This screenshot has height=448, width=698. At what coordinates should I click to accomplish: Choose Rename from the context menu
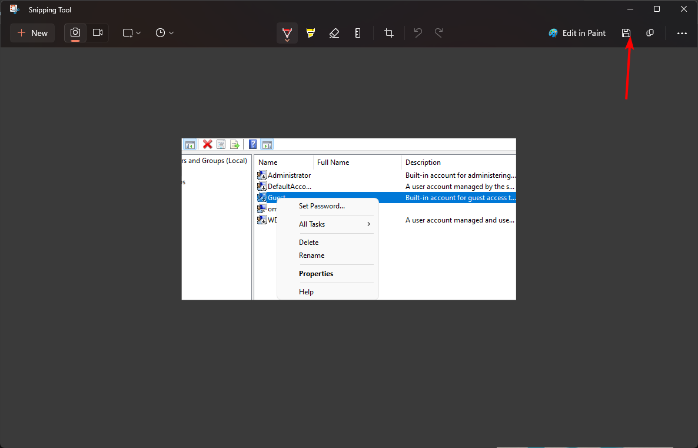(x=311, y=255)
